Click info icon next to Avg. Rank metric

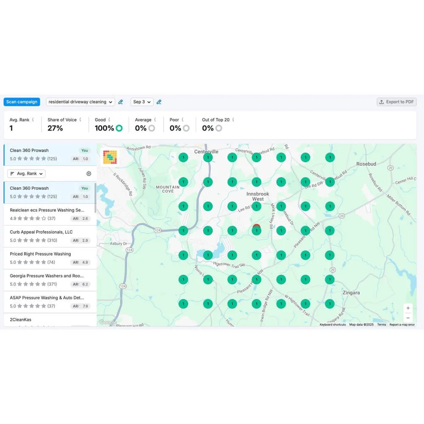33,120
